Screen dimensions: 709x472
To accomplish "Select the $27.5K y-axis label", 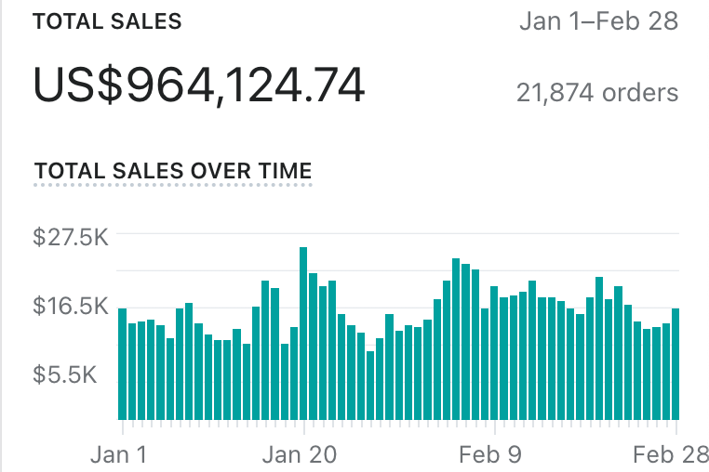I will (x=71, y=238).
